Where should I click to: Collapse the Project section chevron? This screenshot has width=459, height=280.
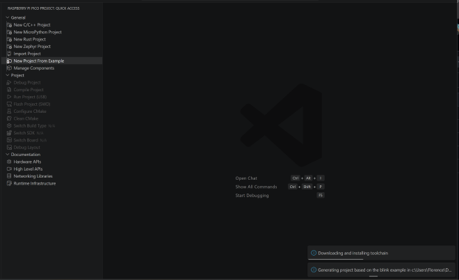tap(8, 75)
